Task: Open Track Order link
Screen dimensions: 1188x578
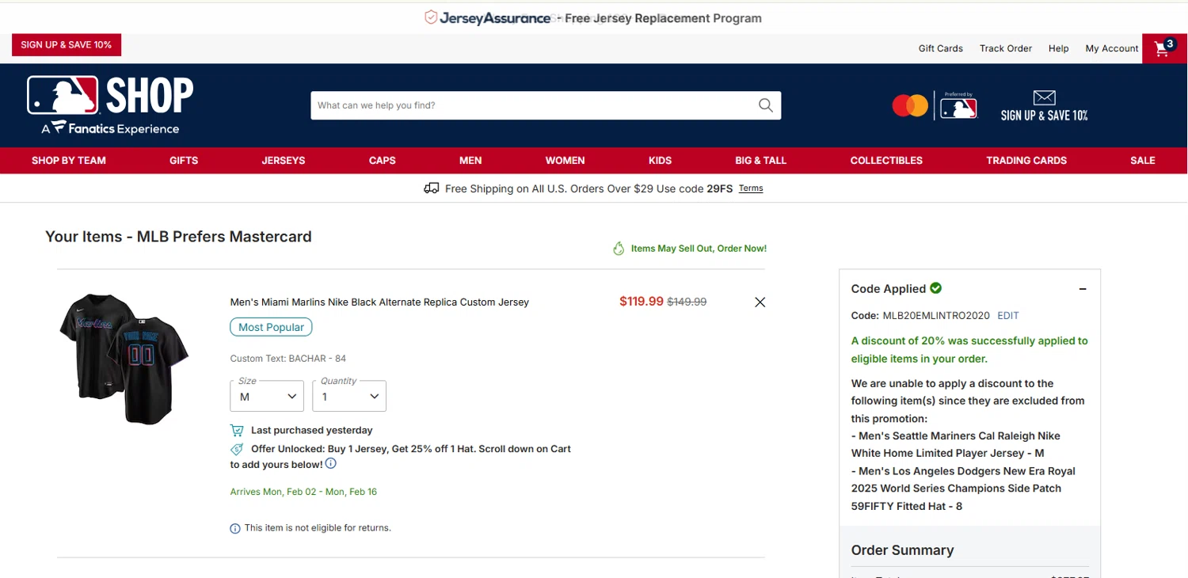Action: click(x=1006, y=48)
